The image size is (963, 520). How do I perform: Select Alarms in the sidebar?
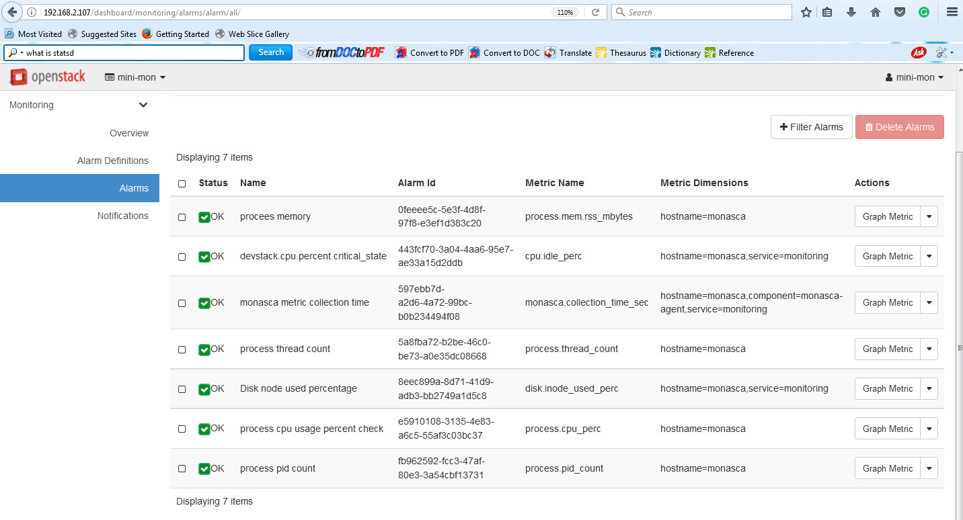click(x=79, y=188)
